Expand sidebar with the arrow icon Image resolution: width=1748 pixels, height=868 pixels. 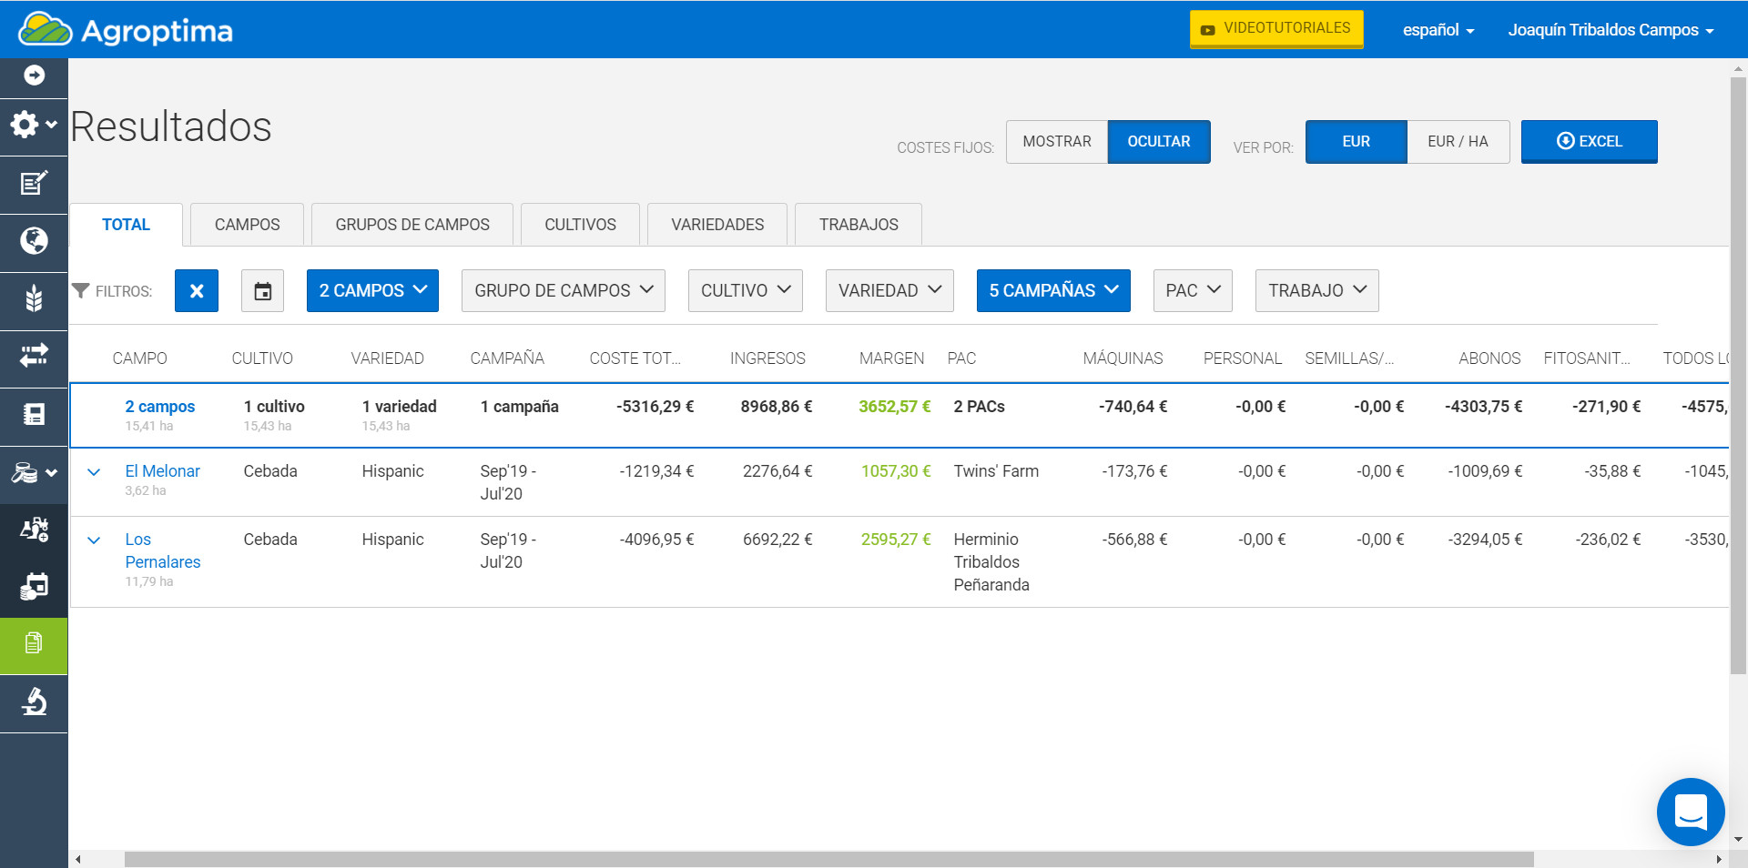(34, 76)
